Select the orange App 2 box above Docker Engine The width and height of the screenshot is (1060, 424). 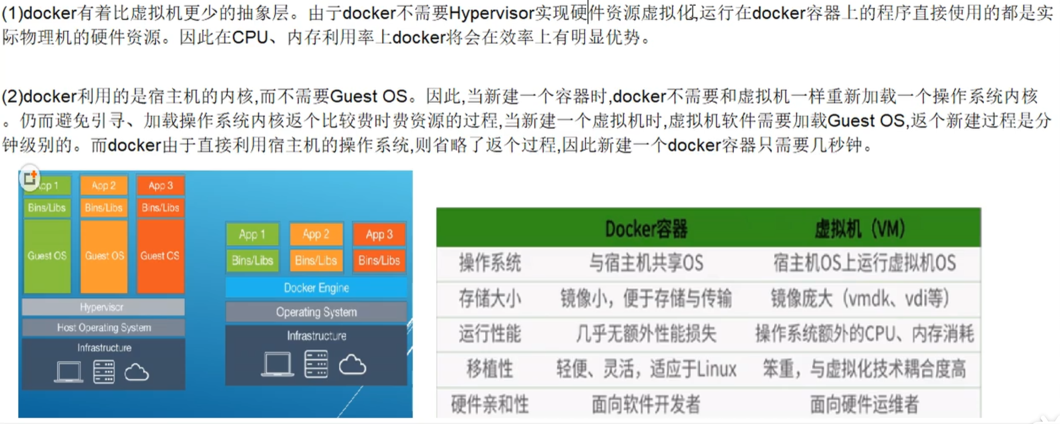[x=316, y=234]
